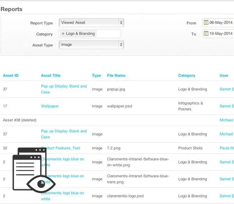The width and height of the screenshot is (234, 204).
Task: Click the Claromentis-Intranet-Software-blue-trans.png file name
Action: tap(138, 179)
